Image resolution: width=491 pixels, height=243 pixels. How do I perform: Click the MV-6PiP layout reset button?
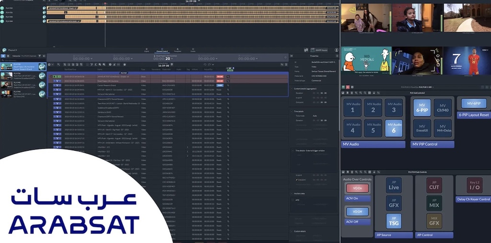(x=474, y=103)
